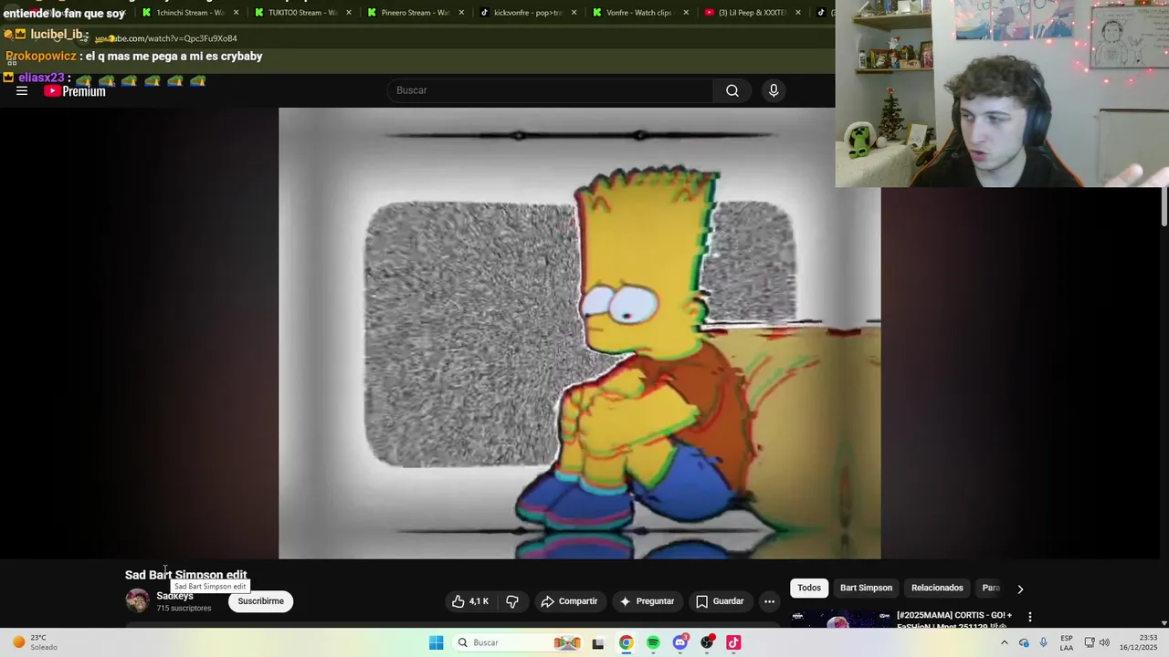
Task: Click the microphone tray icon
Action: coord(1043,642)
